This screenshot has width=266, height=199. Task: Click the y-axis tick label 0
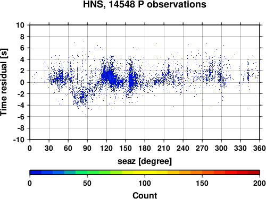tap(22, 82)
